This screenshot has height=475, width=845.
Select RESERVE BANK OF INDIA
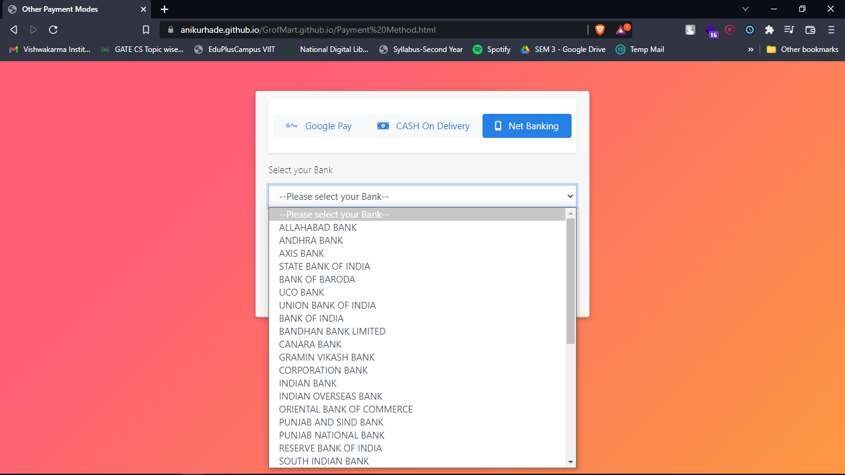[x=418, y=448]
